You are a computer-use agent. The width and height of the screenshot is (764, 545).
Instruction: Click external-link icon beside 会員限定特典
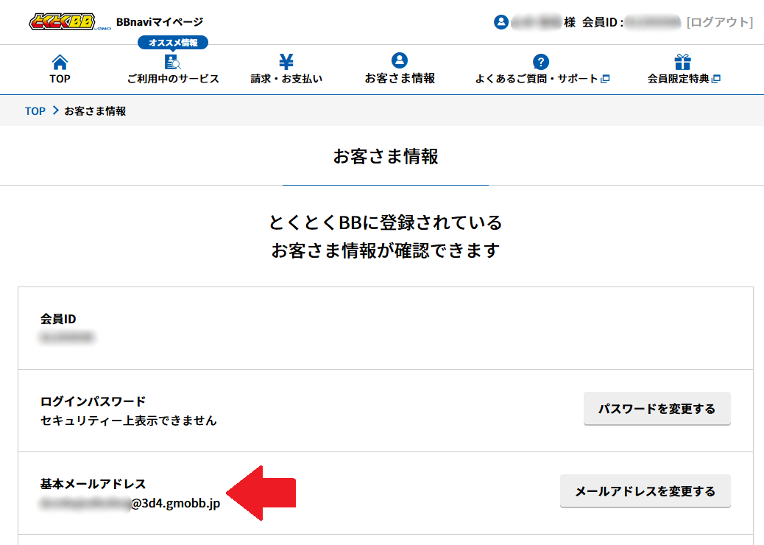click(715, 79)
